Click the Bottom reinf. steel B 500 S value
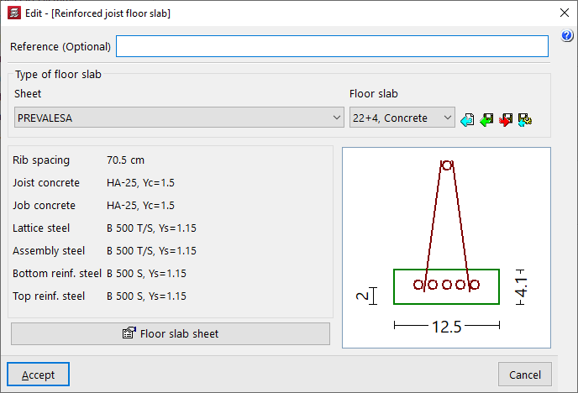 tap(146, 274)
